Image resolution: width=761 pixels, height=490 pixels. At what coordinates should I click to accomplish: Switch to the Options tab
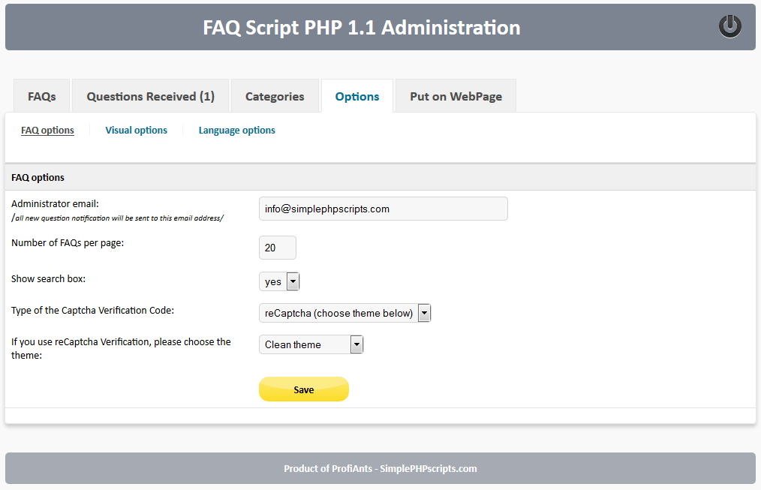[356, 96]
